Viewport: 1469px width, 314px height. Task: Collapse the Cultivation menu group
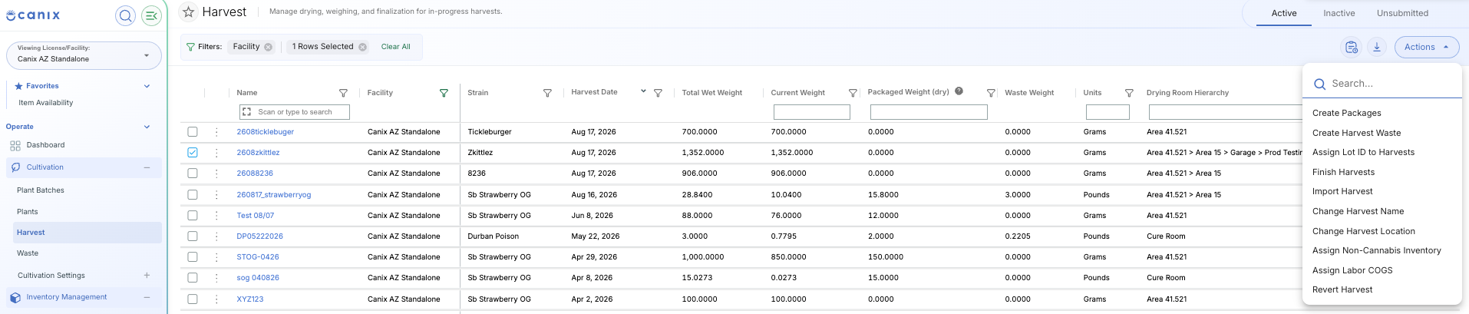(x=147, y=167)
